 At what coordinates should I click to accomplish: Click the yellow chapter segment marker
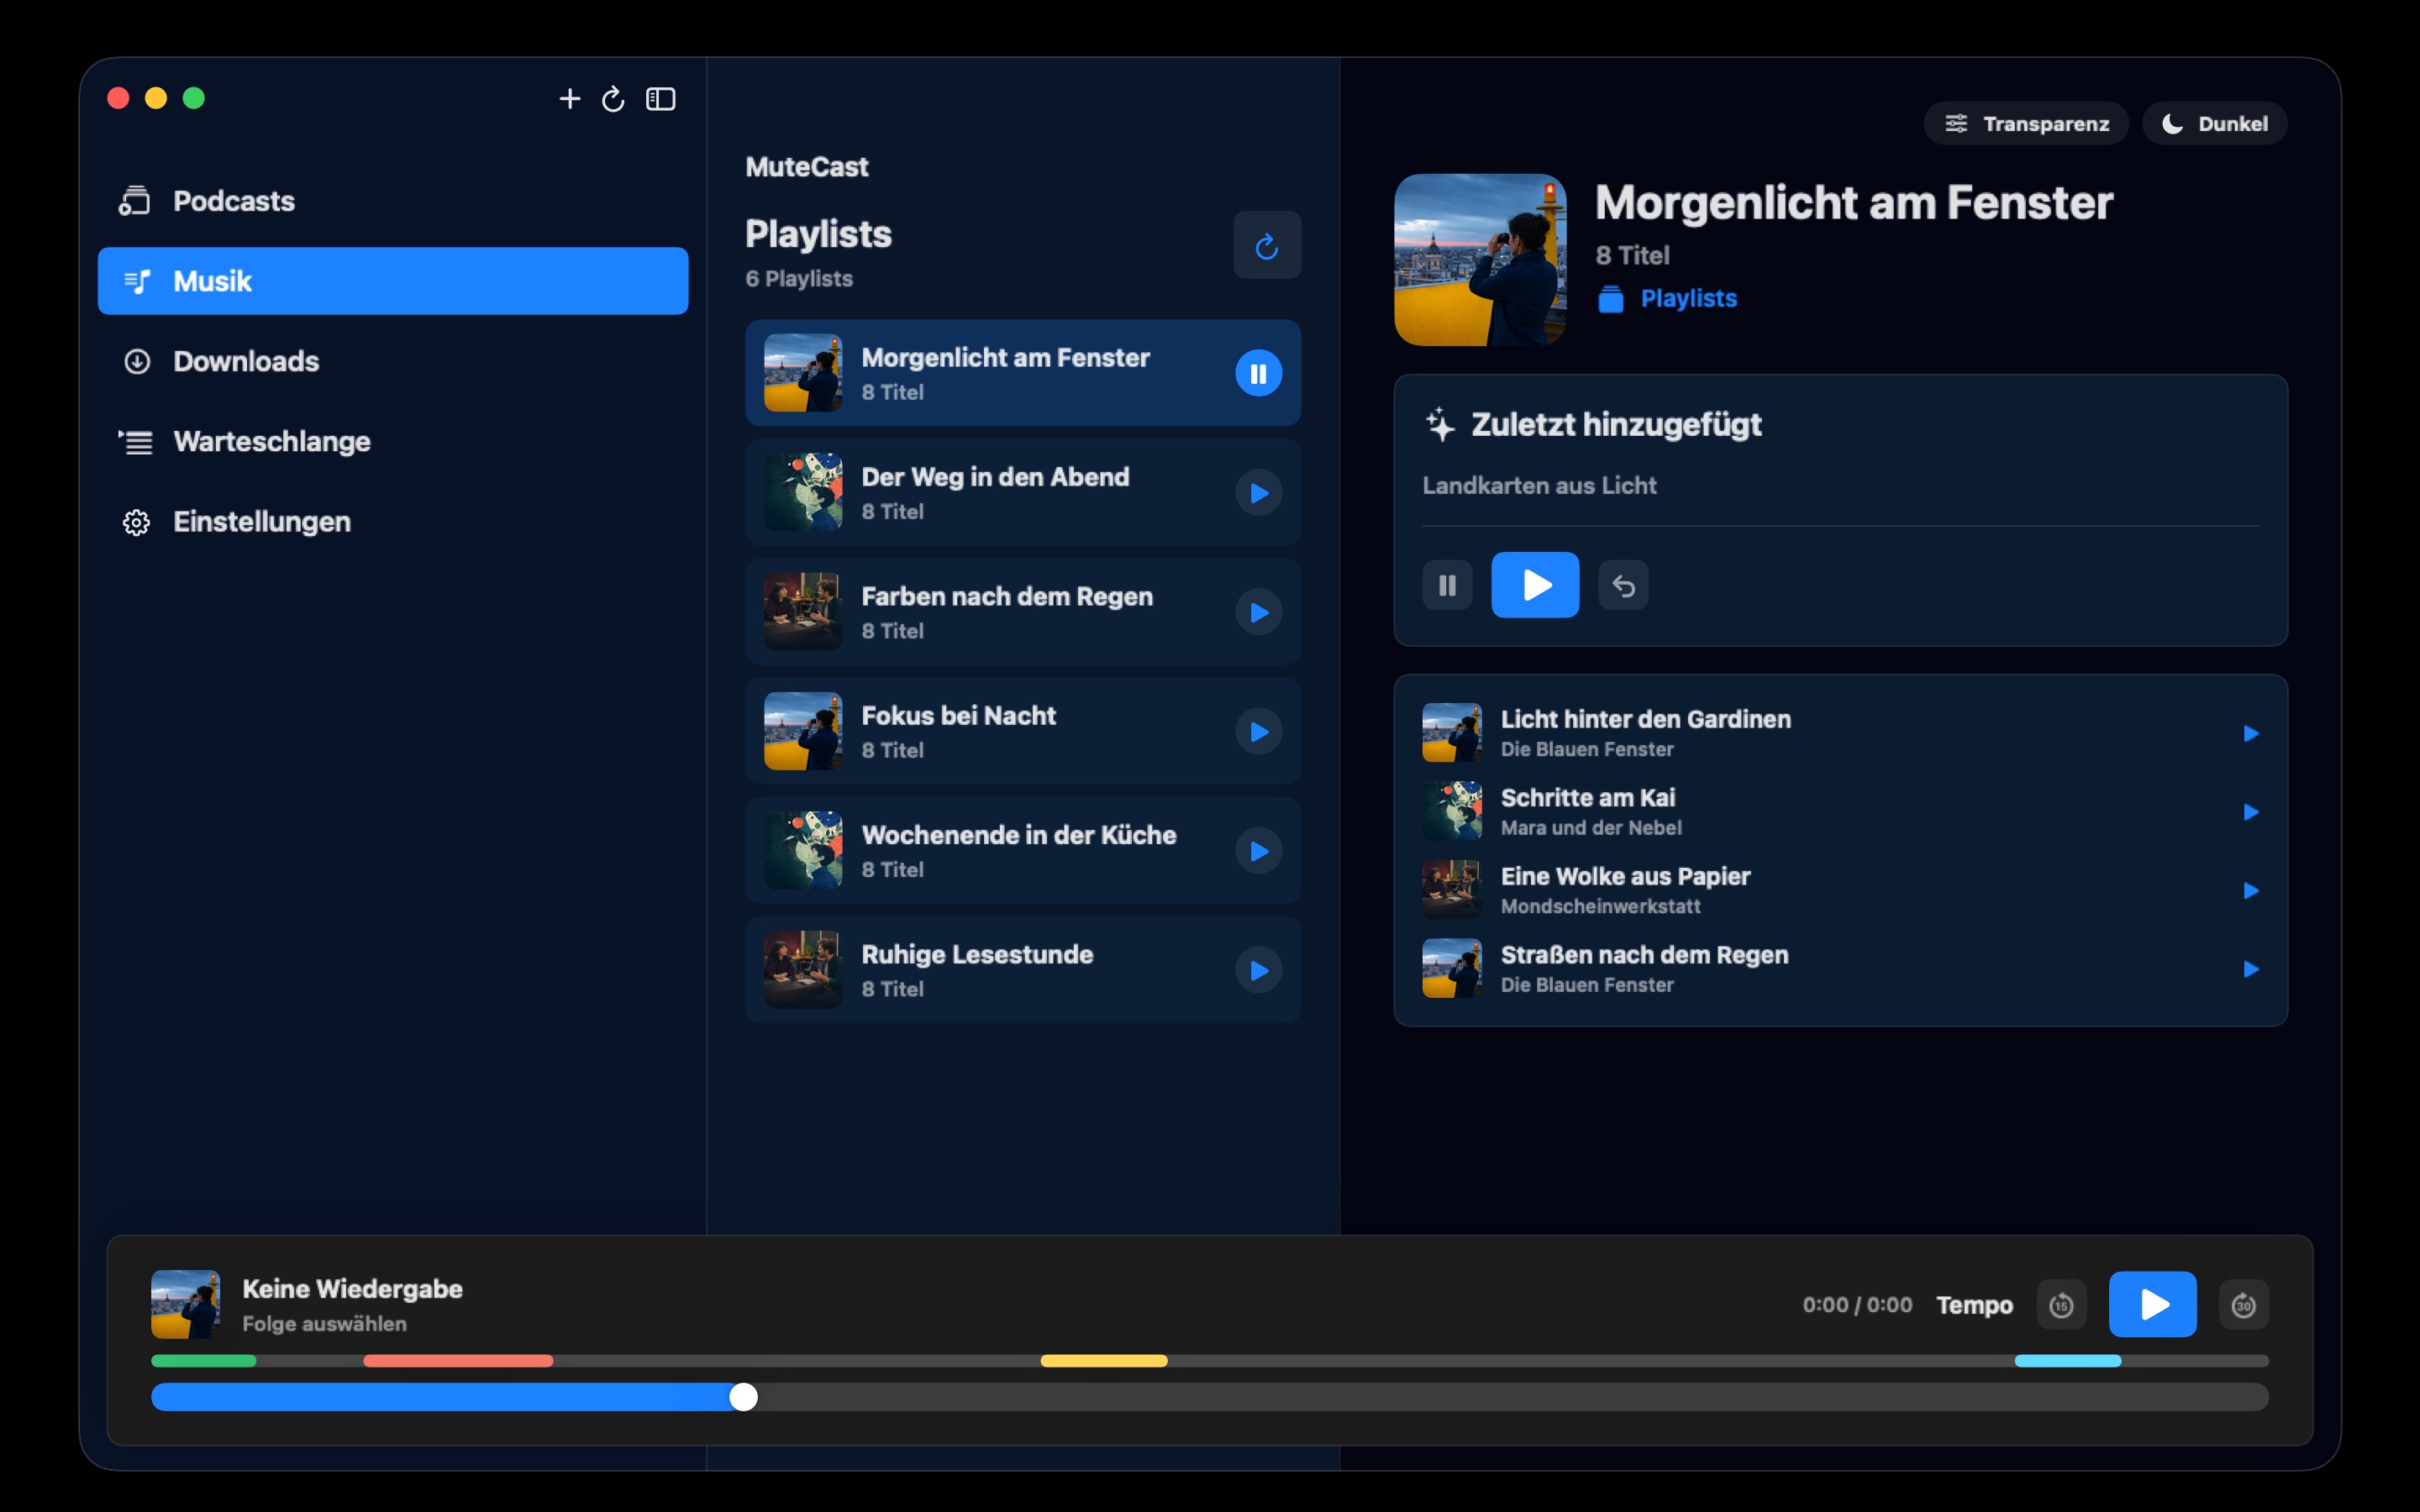1104,1361
